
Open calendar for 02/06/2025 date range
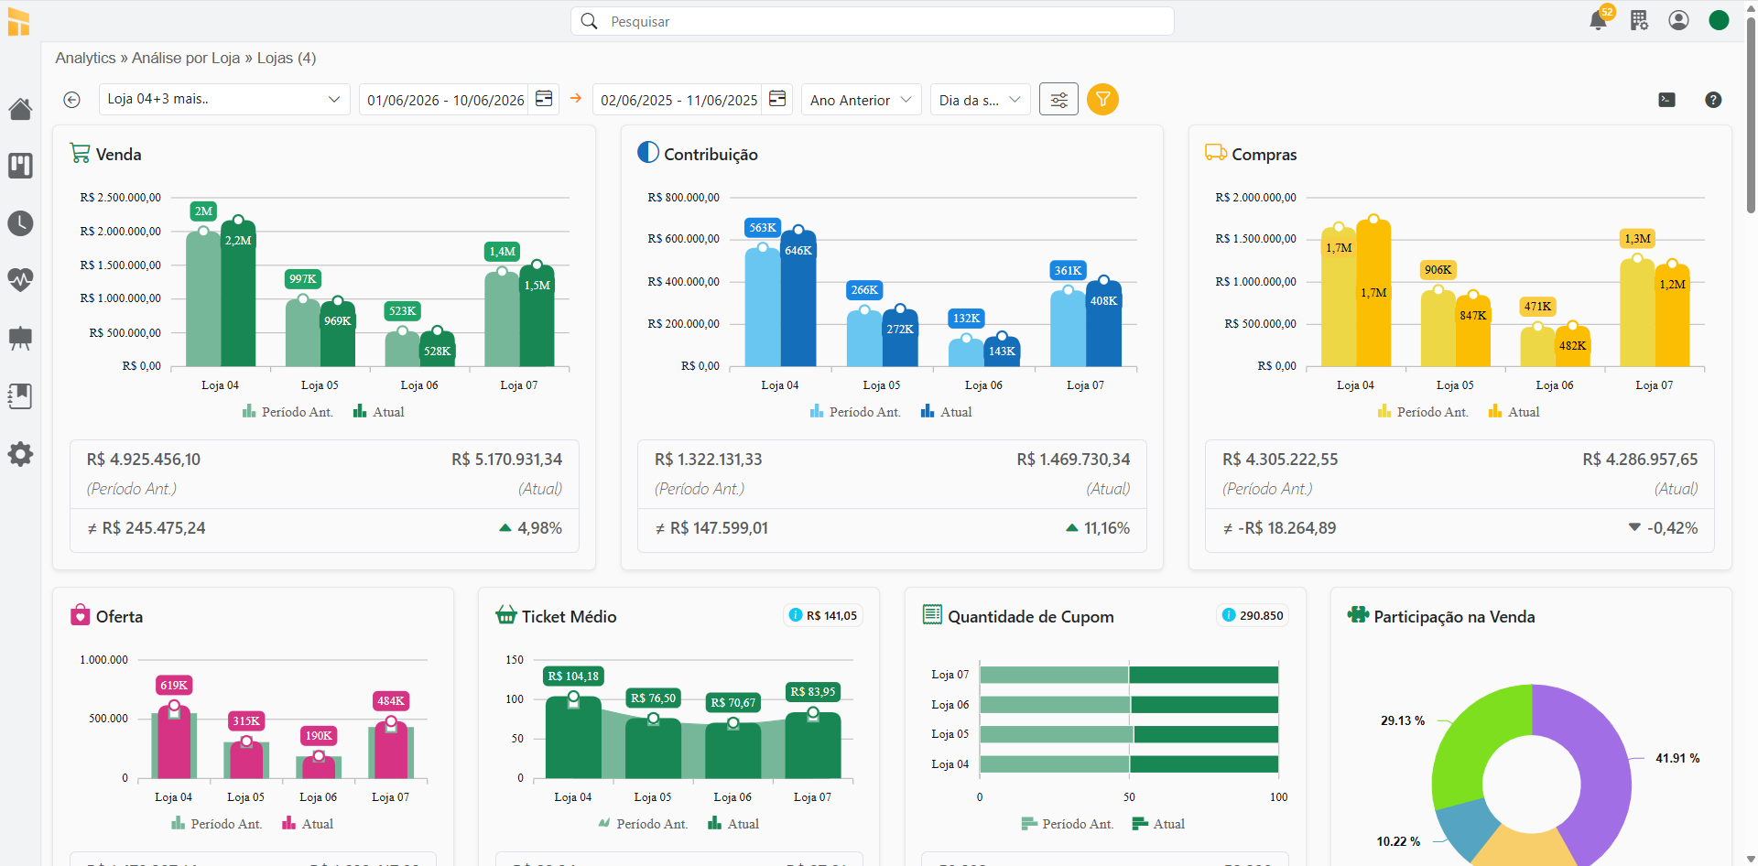tap(777, 99)
